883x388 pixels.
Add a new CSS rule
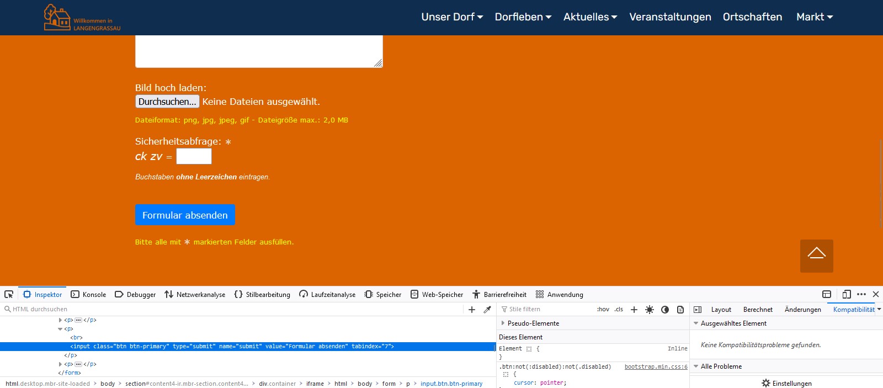634,310
